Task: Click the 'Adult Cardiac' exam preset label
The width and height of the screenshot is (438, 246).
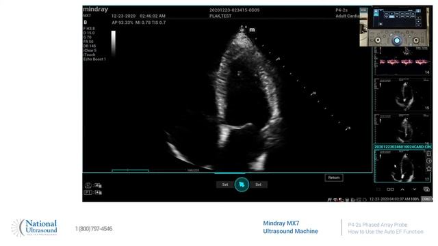Action: [348, 16]
